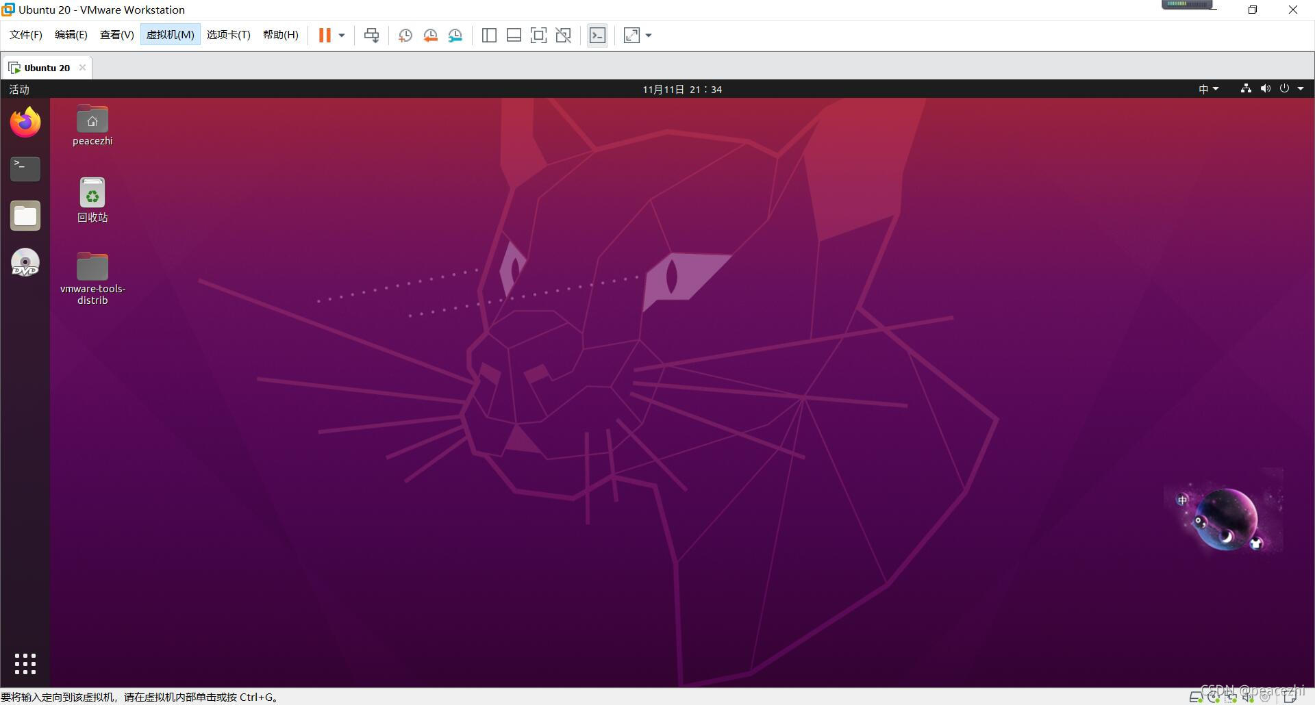Click the hard disk status icon
This screenshot has width=1315, height=705.
(x=1195, y=697)
